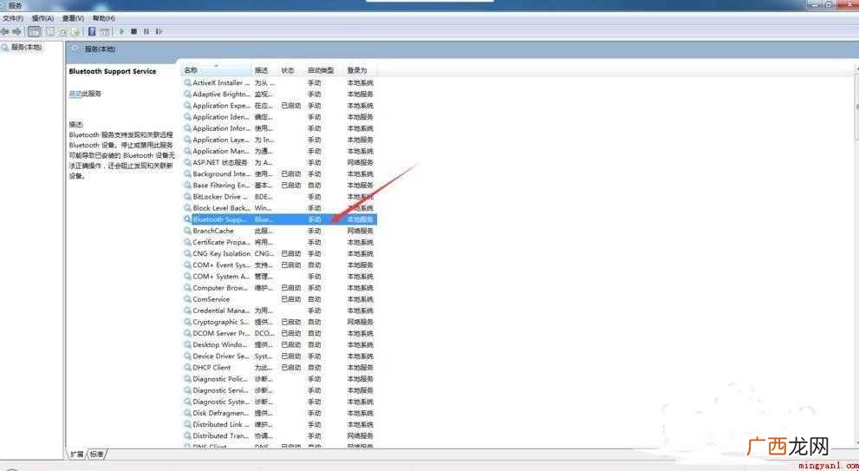Select the Cryptographic S... service row
Image resolution: width=859 pixels, height=471 pixels.
(x=279, y=322)
